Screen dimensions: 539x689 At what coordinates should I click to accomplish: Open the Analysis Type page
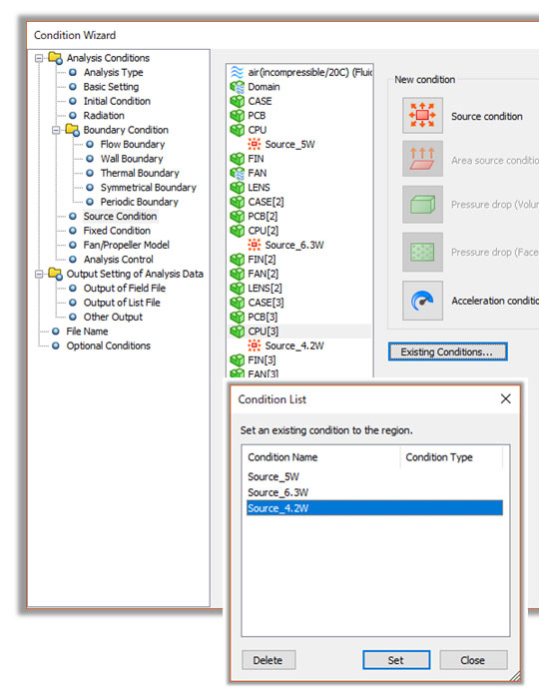[113, 73]
